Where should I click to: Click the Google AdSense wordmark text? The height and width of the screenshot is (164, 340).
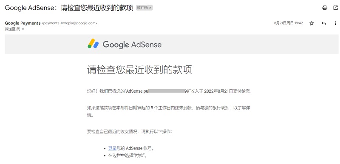click(132, 45)
